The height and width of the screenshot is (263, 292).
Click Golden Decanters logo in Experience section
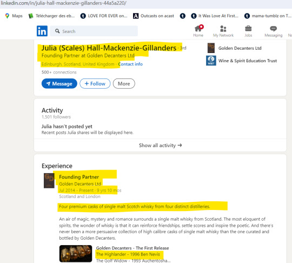tap(49, 181)
